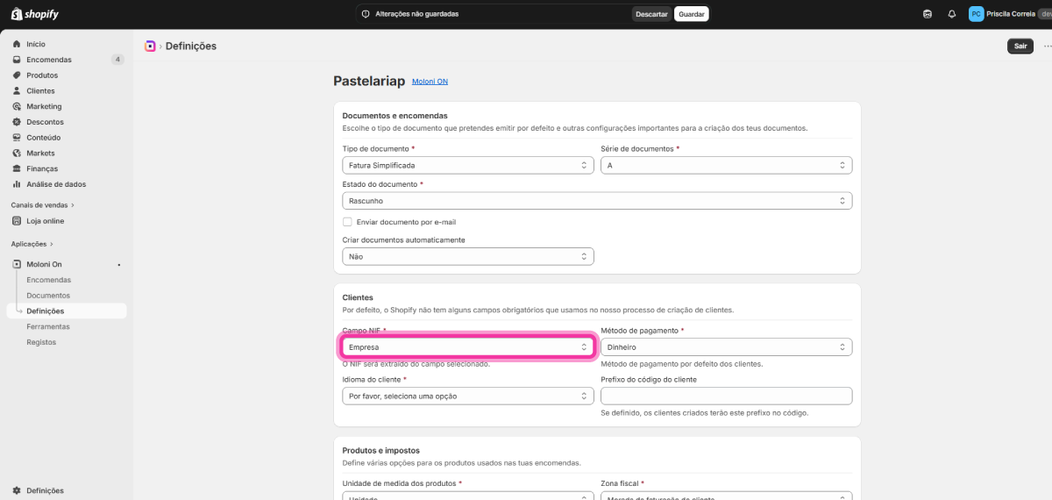Open Série de documentos dropdown
Image resolution: width=1052 pixels, height=500 pixels.
[x=726, y=165]
